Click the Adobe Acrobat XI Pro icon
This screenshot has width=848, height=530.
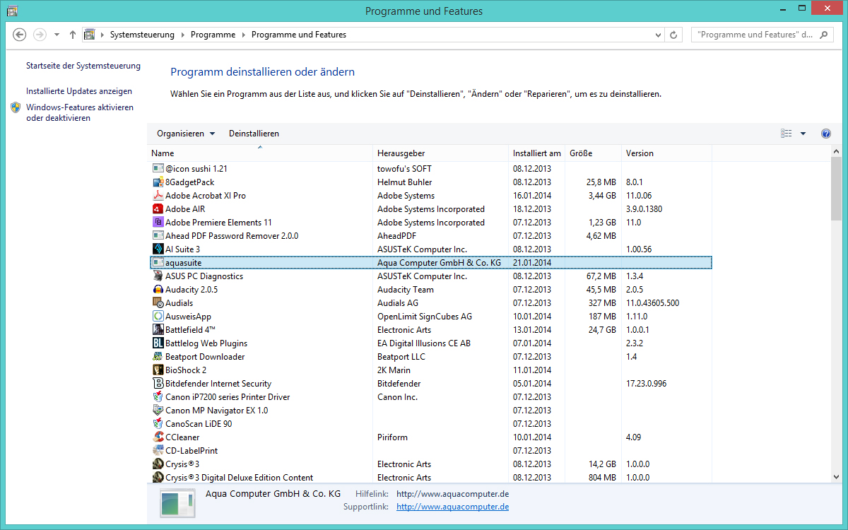pos(158,196)
